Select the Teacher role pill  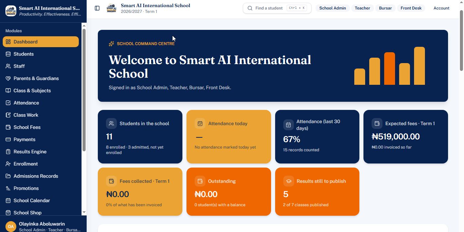(x=362, y=8)
